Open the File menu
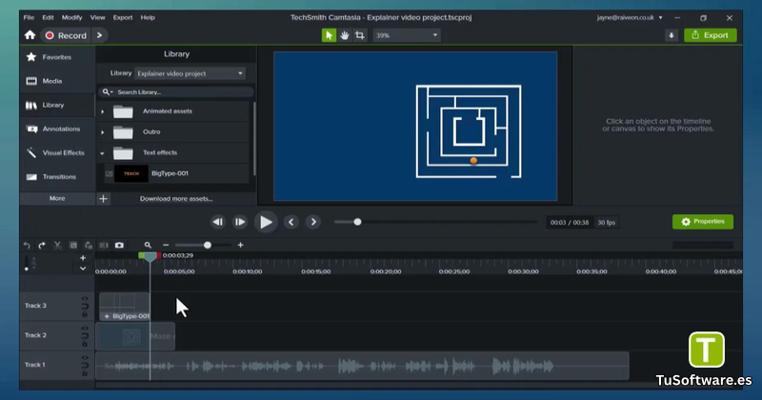The width and height of the screenshot is (762, 400). pos(29,17)
